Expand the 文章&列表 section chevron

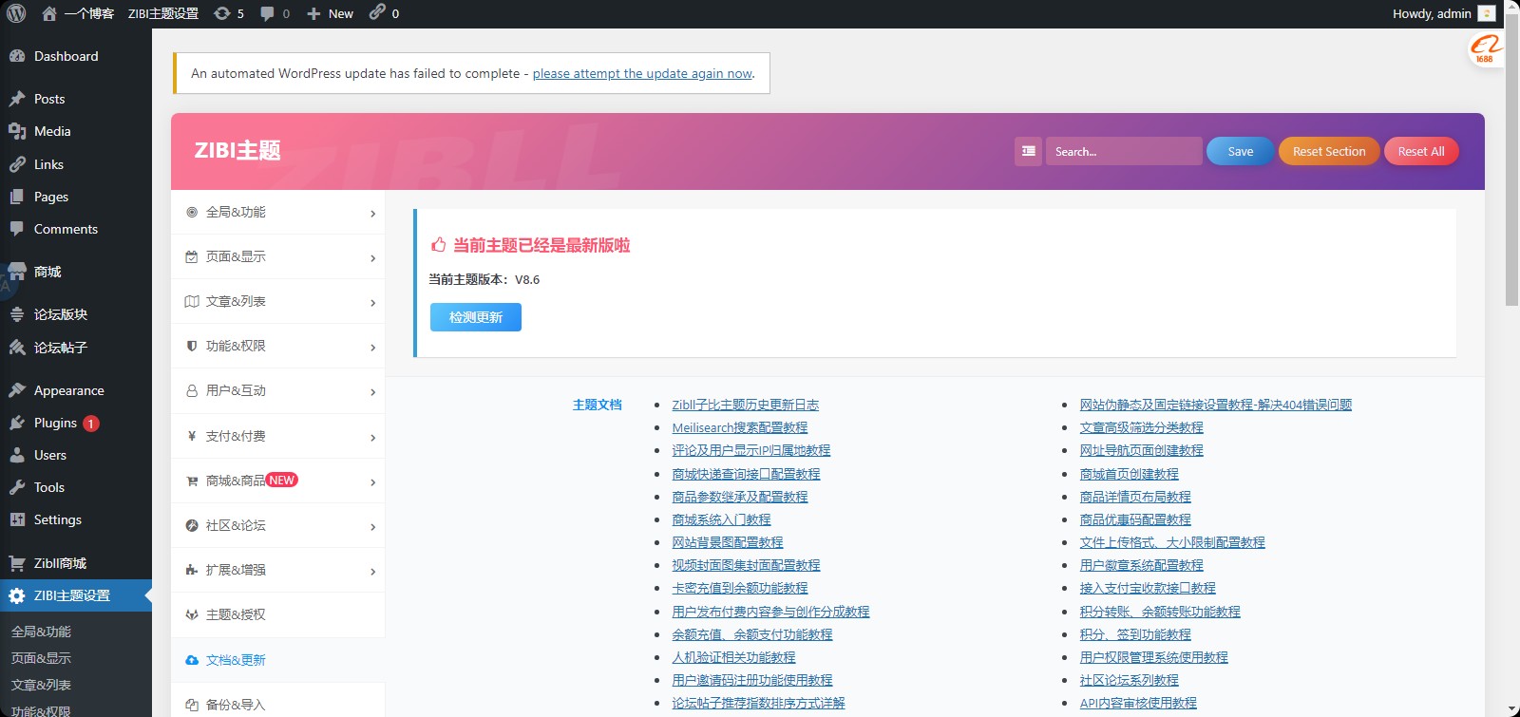click(372, 303)
